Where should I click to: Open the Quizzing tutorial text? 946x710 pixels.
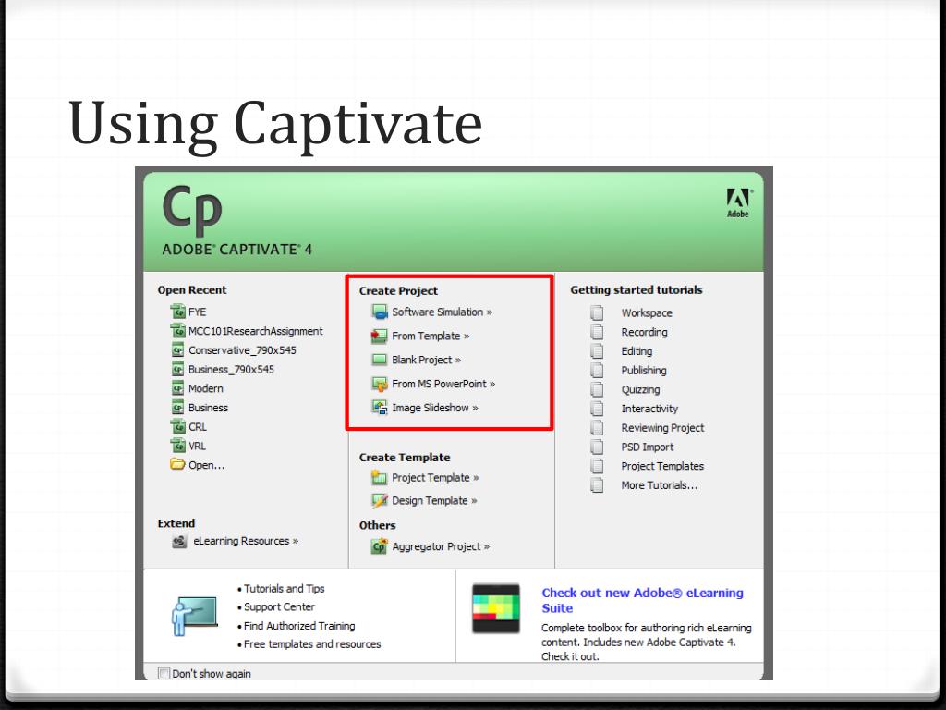[641, 389]
